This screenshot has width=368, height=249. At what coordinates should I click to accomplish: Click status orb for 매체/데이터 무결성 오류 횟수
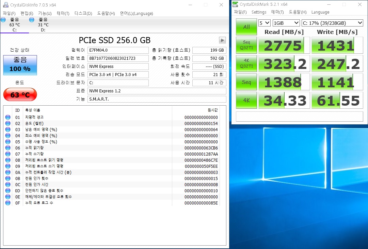(8, 197)
